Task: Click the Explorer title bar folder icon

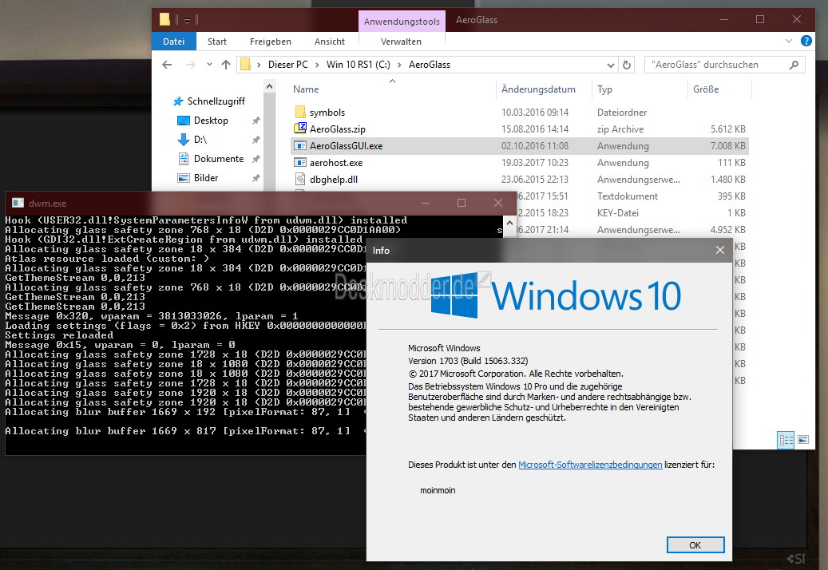Action: pos(164,20)
